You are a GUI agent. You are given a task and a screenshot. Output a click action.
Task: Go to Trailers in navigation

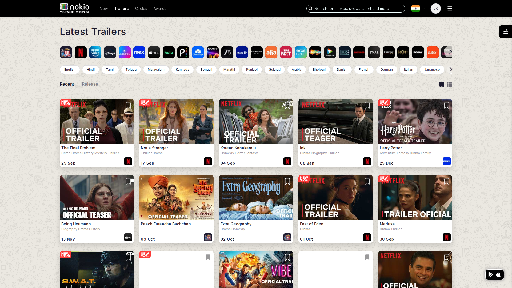121,9
